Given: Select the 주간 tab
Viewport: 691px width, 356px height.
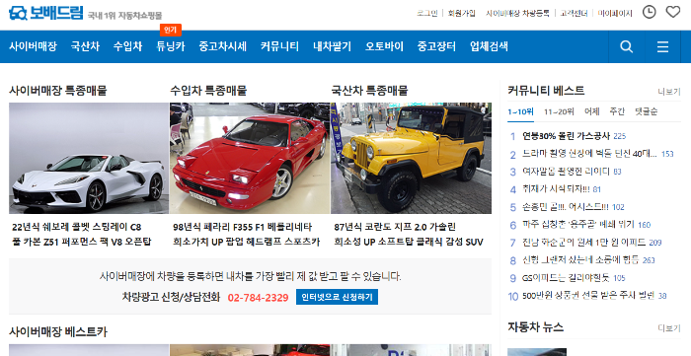Looking at the screenshot, I should tap(617, 111).
